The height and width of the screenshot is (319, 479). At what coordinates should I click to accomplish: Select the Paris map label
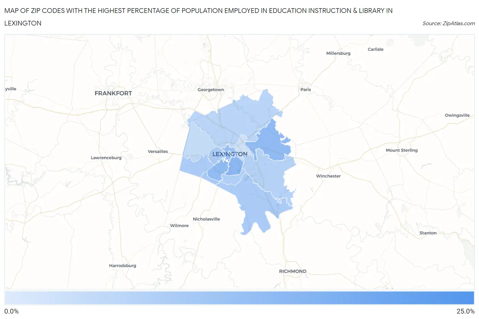(306, 90)
